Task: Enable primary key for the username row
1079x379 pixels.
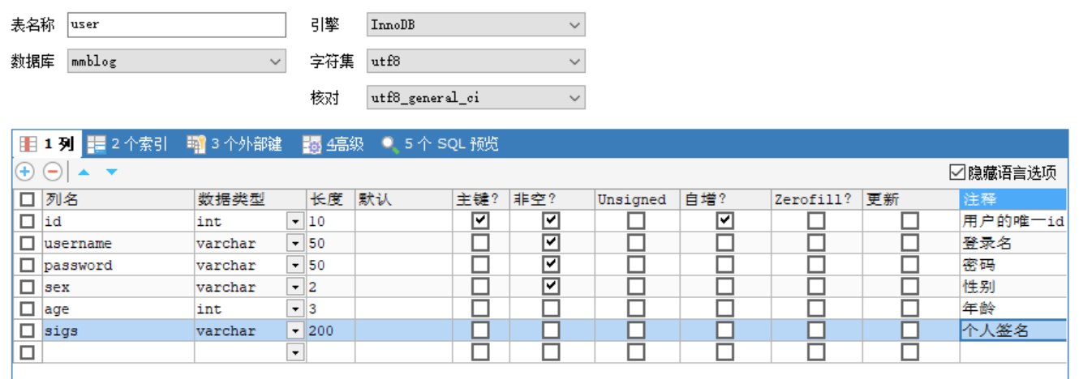Action: click(x=481, y=243)
